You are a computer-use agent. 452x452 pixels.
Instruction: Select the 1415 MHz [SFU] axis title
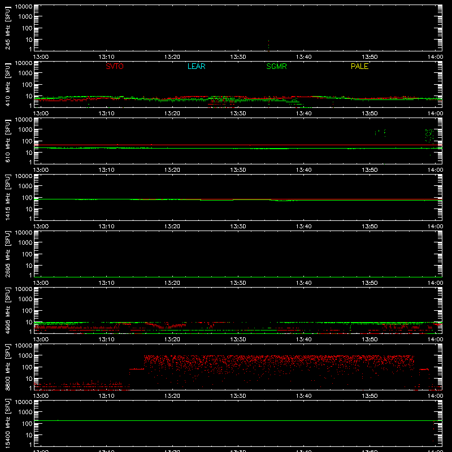point(8,197)
